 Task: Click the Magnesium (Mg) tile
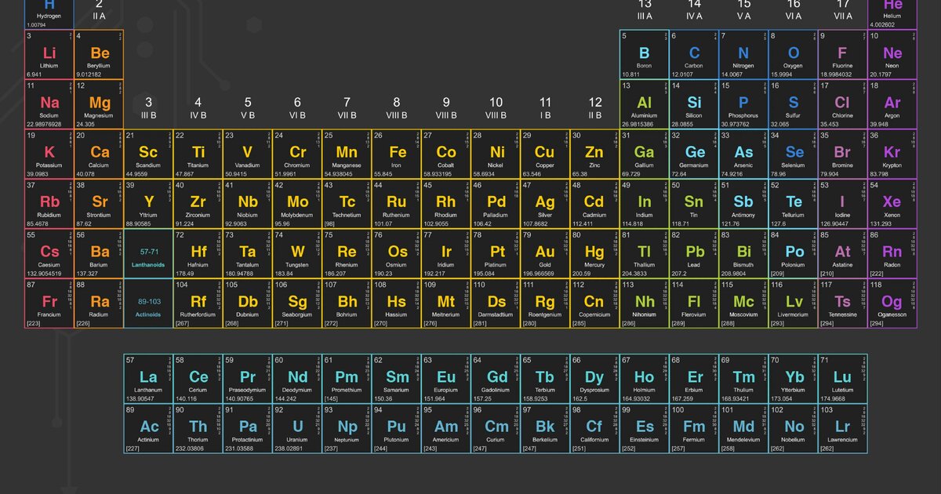pos(100,104)
